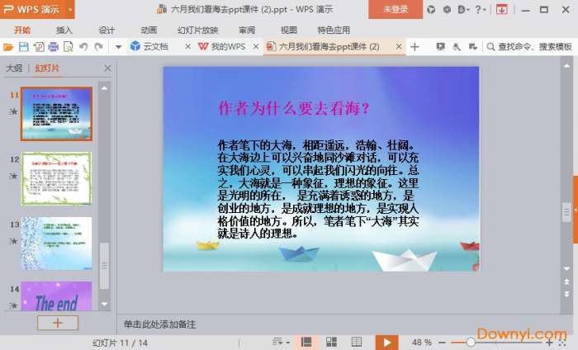Screen dimensions: 578x350
Task: Click the previous slide double-arrow button
Action: [x=566, y=281]
